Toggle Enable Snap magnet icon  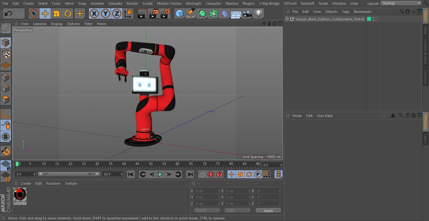(6, 151)
